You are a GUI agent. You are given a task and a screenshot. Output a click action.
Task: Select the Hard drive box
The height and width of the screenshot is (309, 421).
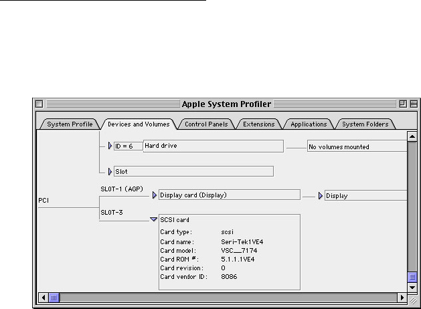[x=214, y=146]
